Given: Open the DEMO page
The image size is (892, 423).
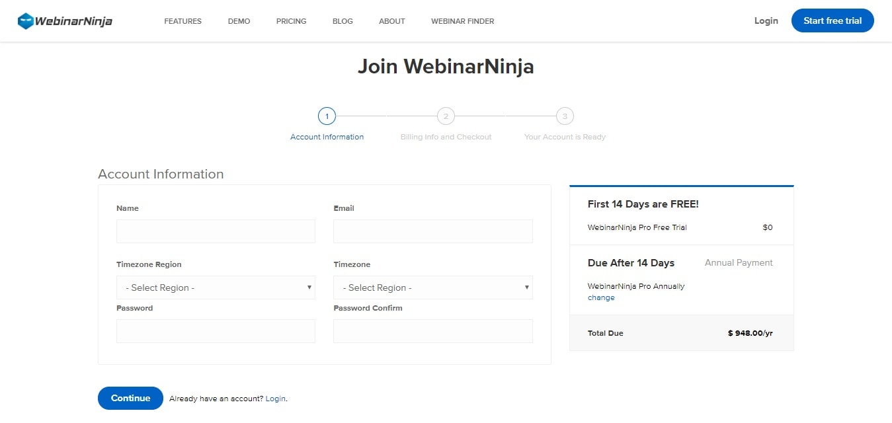Looking at the screenshot, I should 239,21.
